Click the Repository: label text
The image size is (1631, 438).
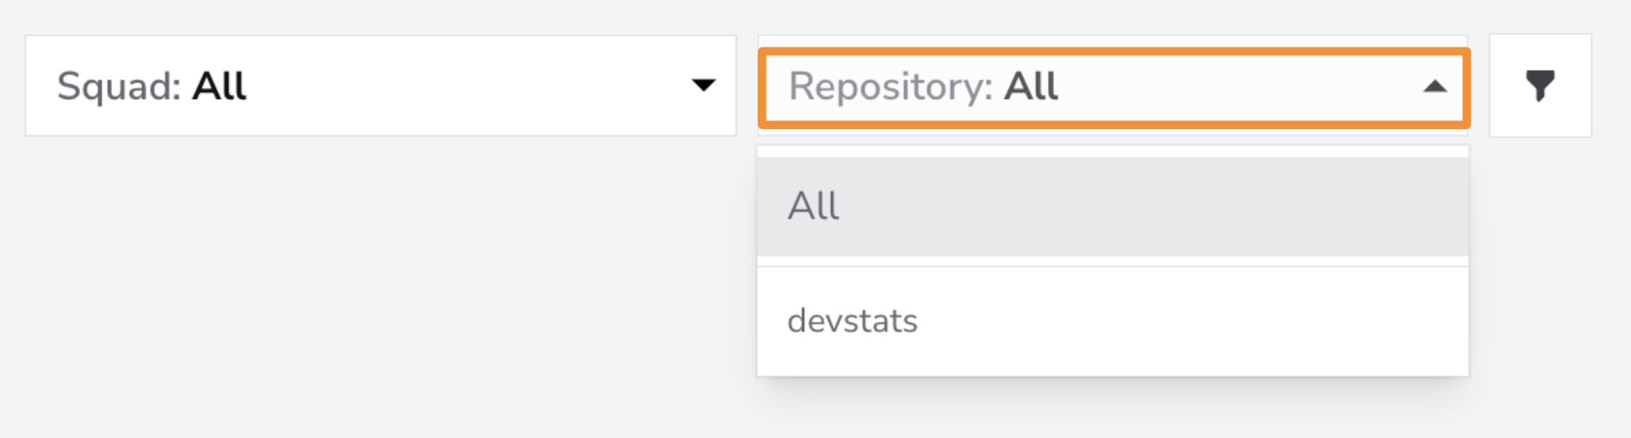coord(891,87)
